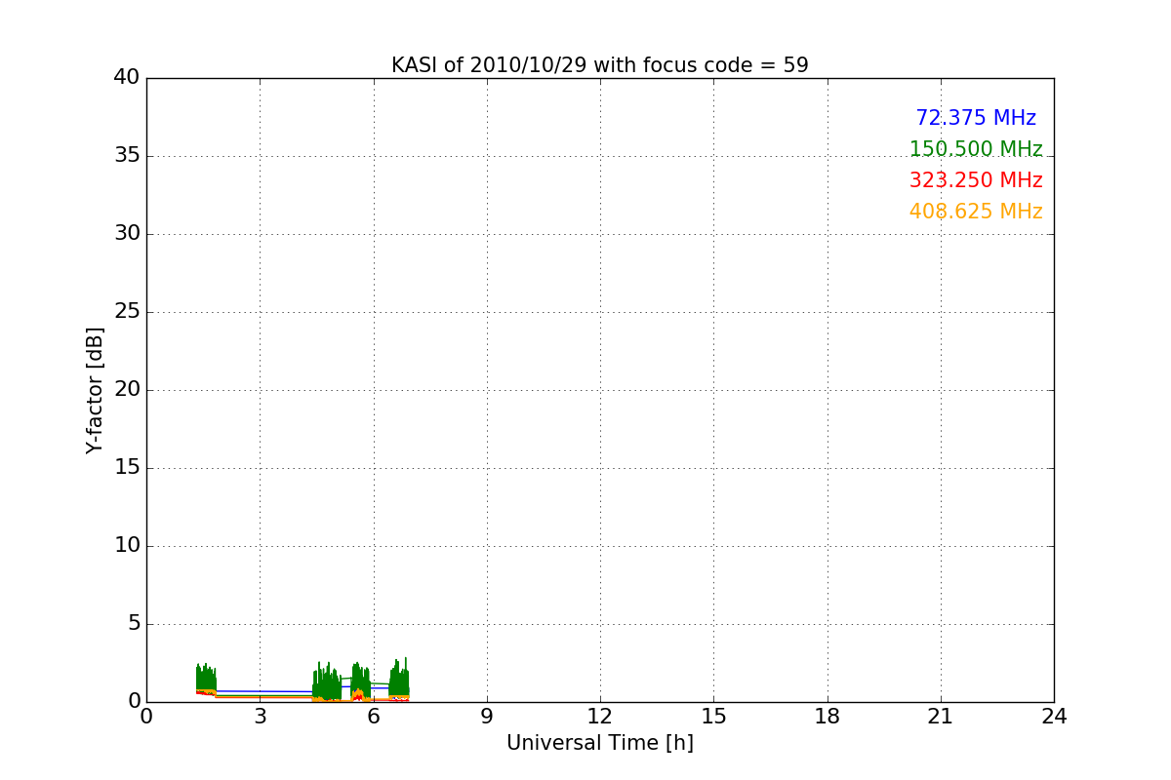
Task: Click the plot title mentioning focus code 59
Action: pyautogui.click(x=600, y=65)
